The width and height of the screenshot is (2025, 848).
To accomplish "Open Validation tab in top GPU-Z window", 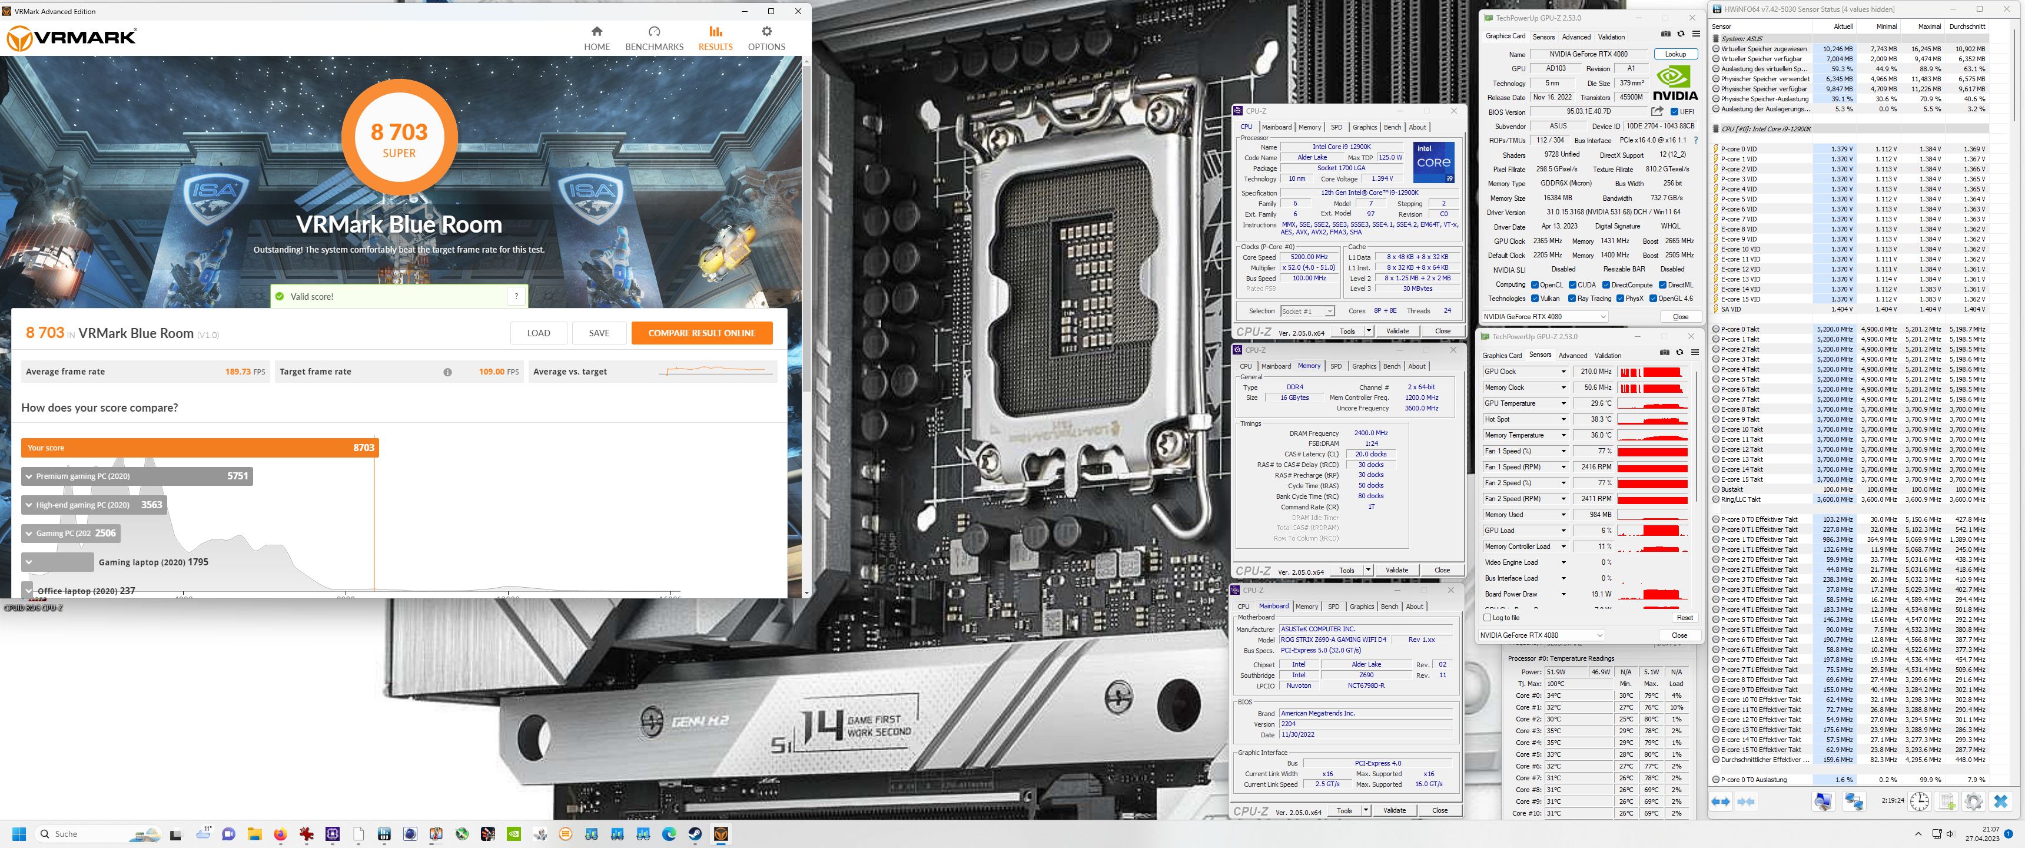I will point(1612,37).
